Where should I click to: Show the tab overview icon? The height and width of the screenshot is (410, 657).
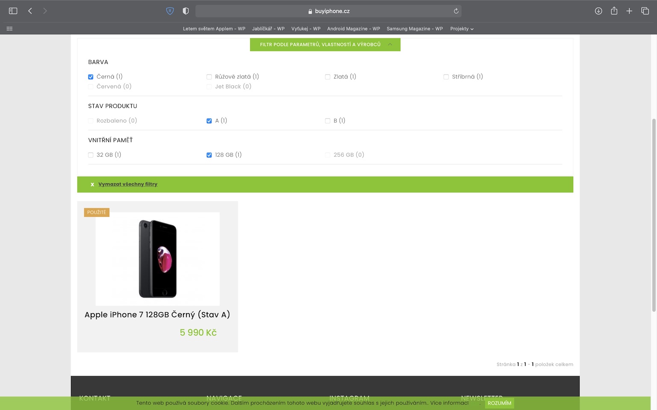pos(645,11)
